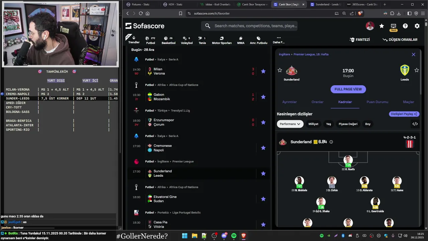
Task: Click the Sofascore search field
Action: 249,26
